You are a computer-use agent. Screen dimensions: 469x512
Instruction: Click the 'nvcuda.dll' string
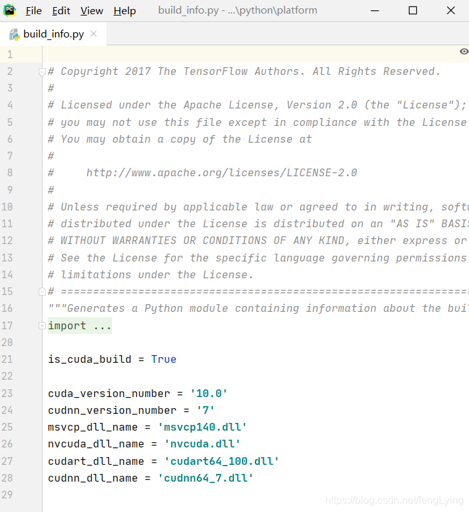tap(203, 444)
